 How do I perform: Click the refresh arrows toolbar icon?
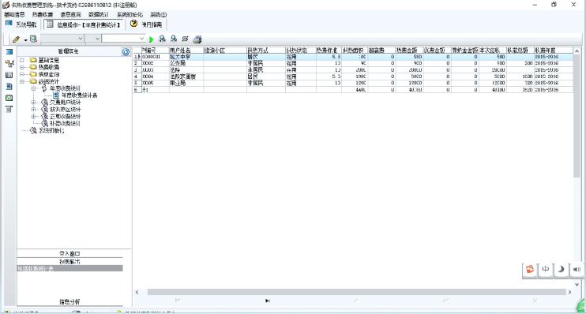tap(185, 39)
